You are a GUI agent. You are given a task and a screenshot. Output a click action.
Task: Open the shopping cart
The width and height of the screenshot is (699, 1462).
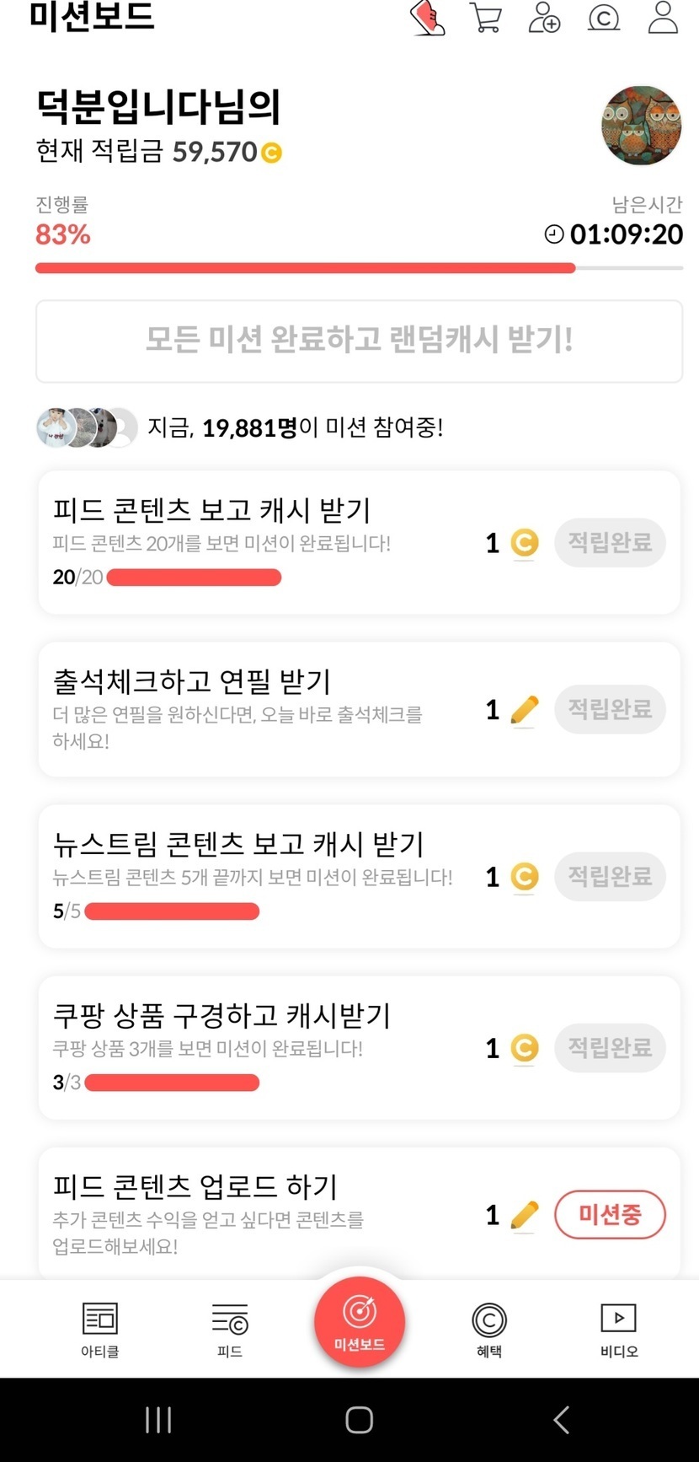pos(486,18)
